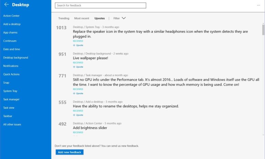Open the rename desktops feedback item
Viewport: 265px width, 159px height.
pyautogui.click(x=126, y=106)
